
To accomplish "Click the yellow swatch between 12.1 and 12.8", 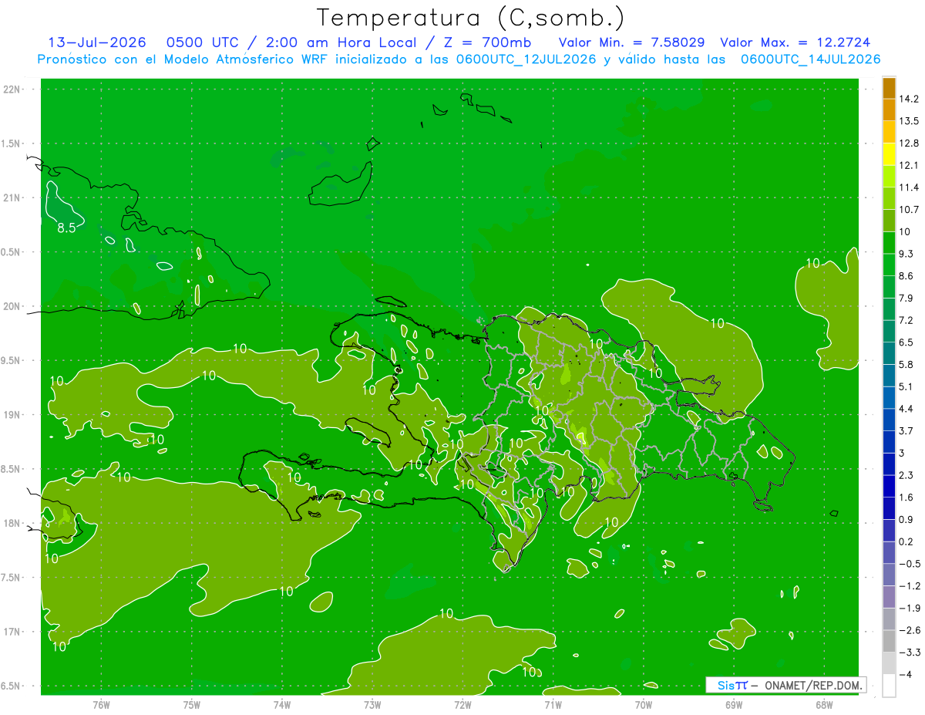I will coord(889,154).
